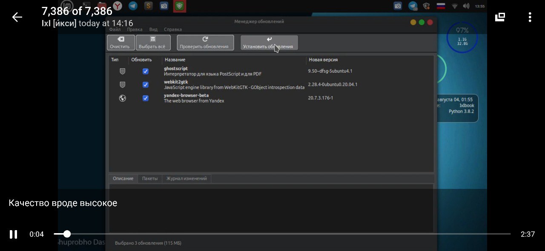Tap the back arrow in the media viewer
Viewport: 545px width, 251px height.
(17, 17)
